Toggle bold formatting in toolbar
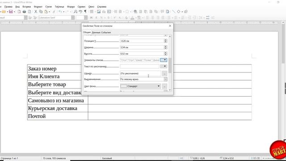Screen dimensions: 286x161 pos(91,18)
